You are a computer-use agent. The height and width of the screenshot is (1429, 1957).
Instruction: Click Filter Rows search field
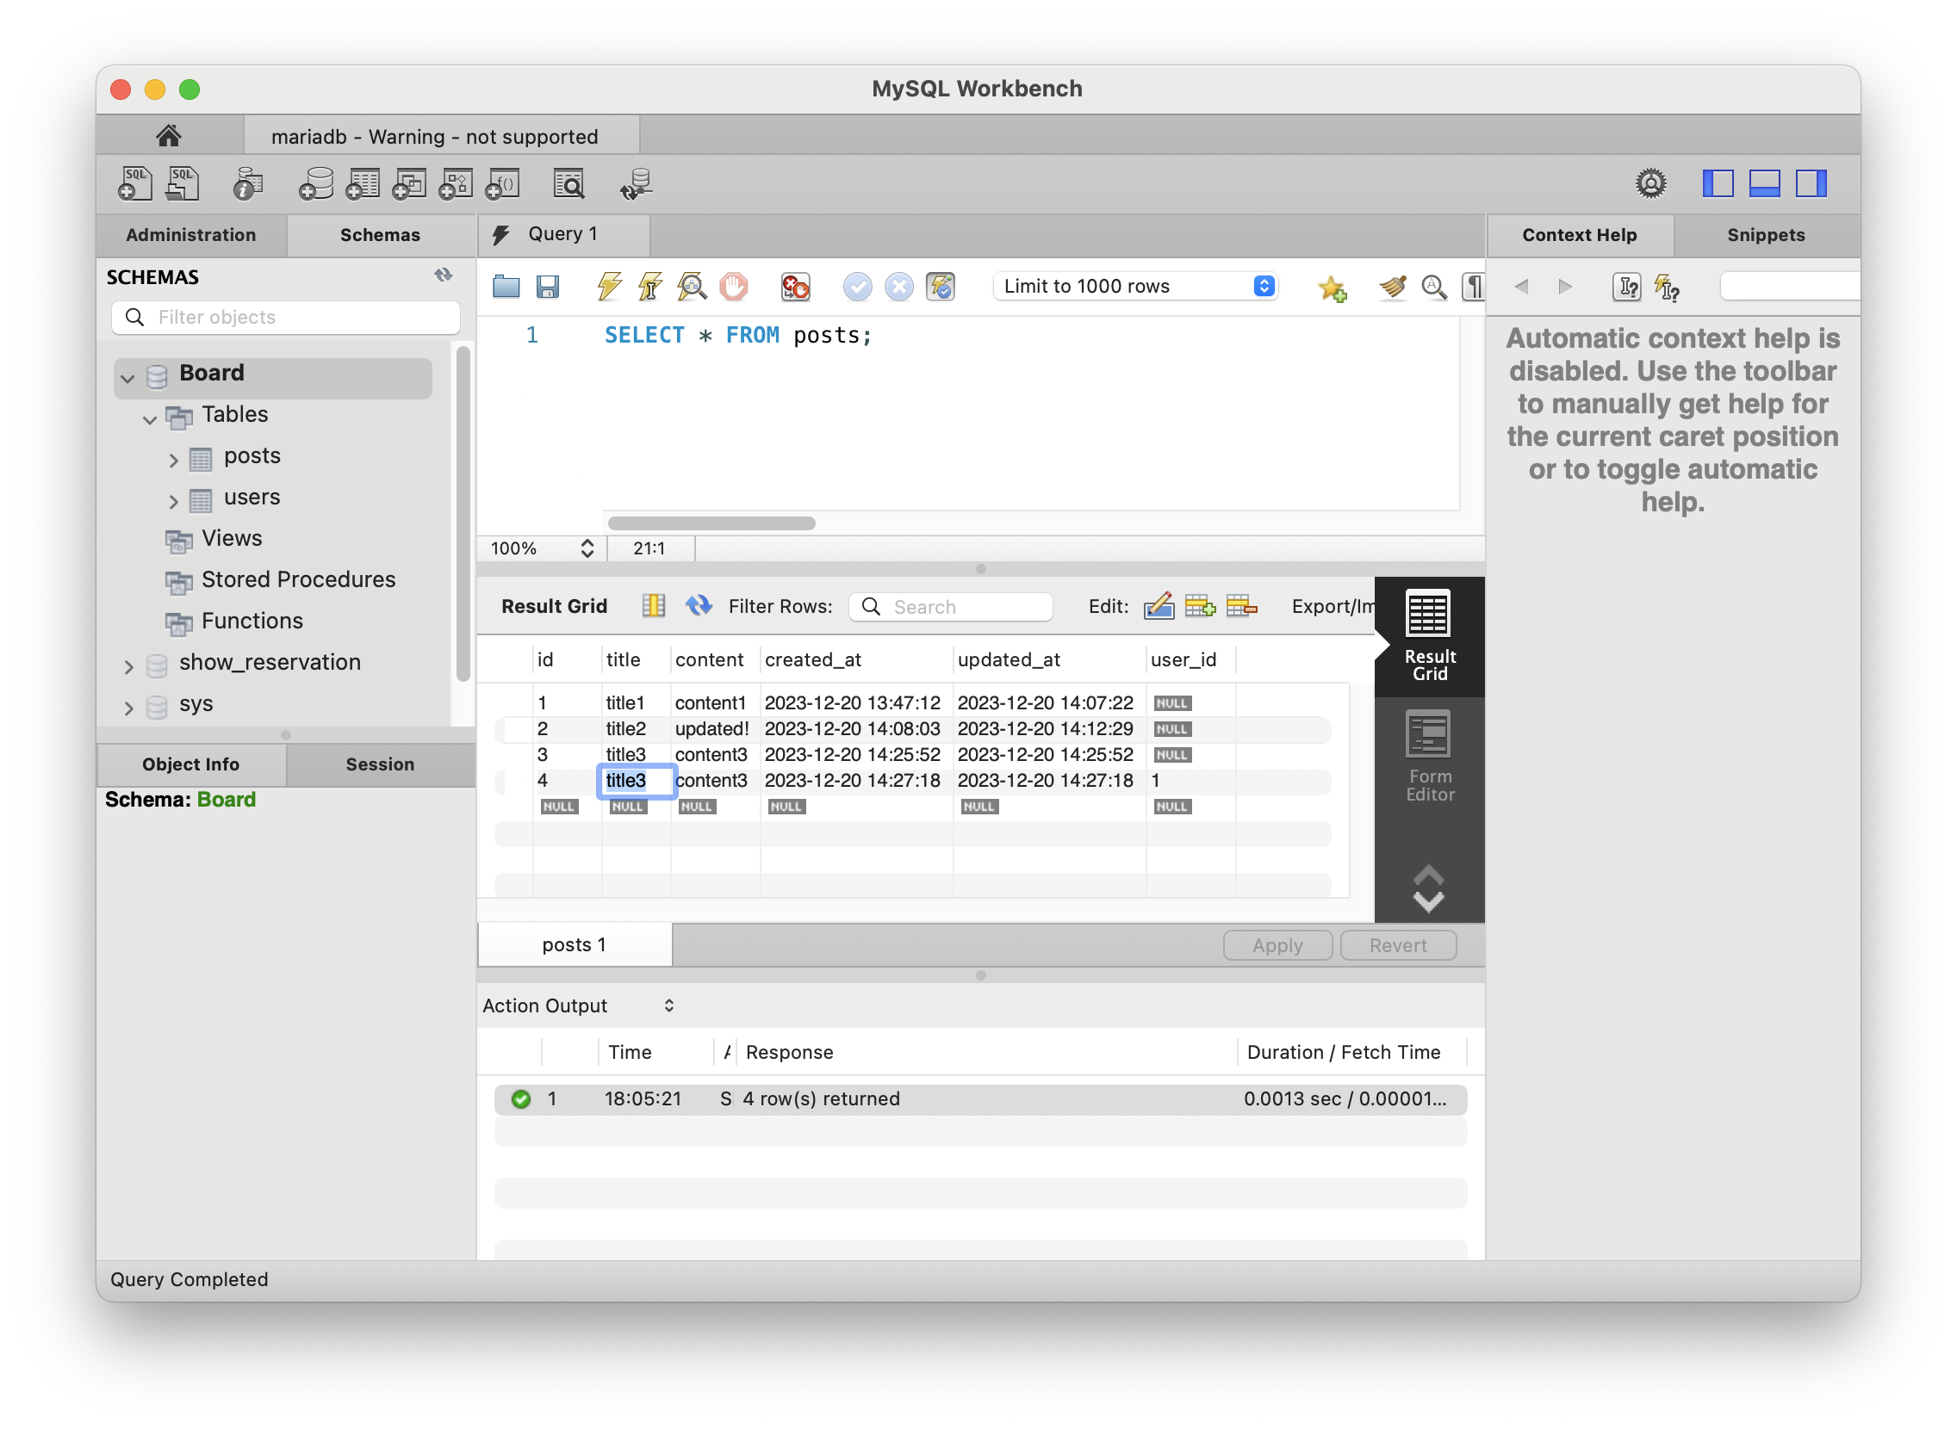[x=950, y=607]
